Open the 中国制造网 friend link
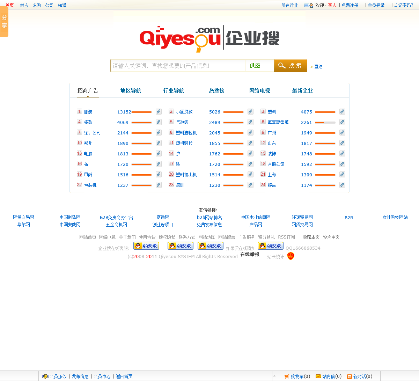Viewport: 419px width, 381px height. click(70, 217)
